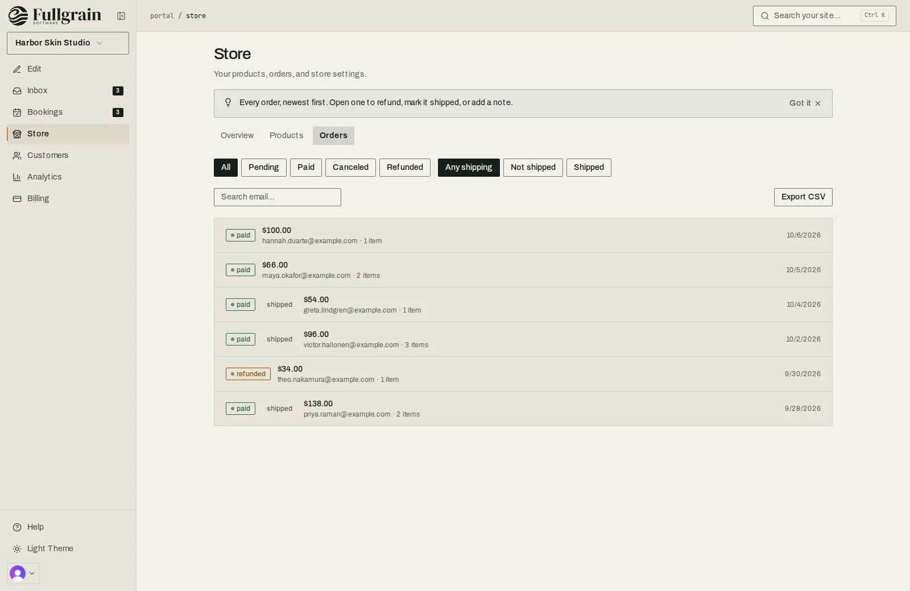Filter orders by Pending status
Screen dimensions: 910x591
coord(263,168)
